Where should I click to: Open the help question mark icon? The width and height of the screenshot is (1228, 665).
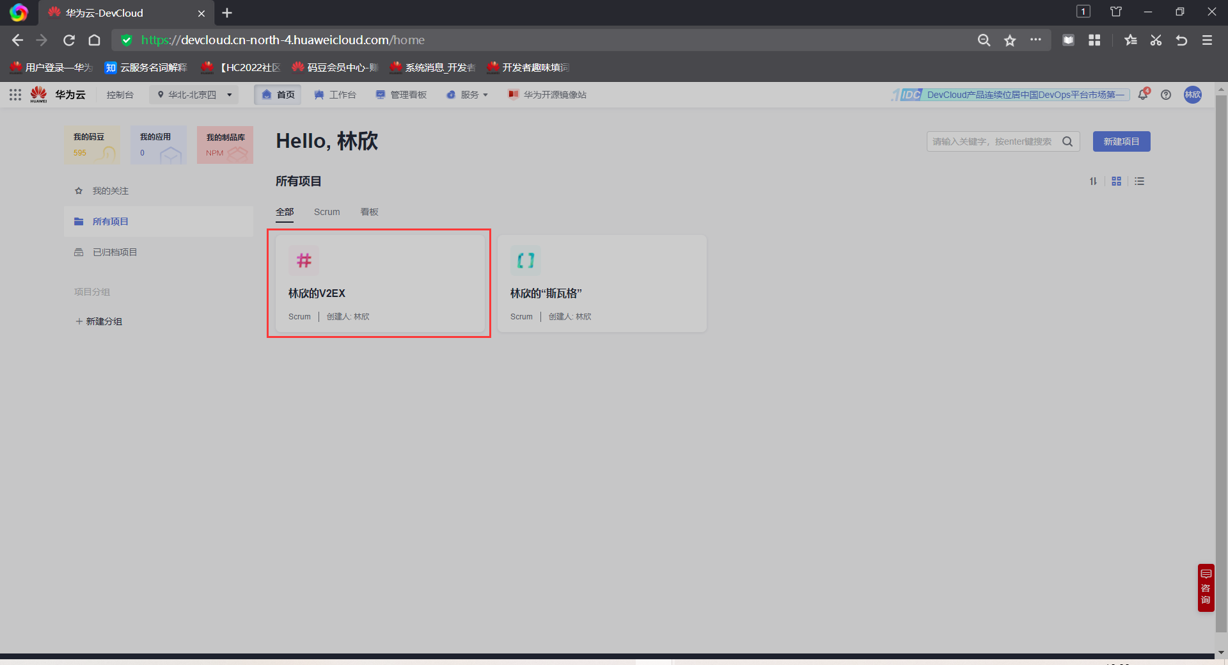[x=1166, y=95]
